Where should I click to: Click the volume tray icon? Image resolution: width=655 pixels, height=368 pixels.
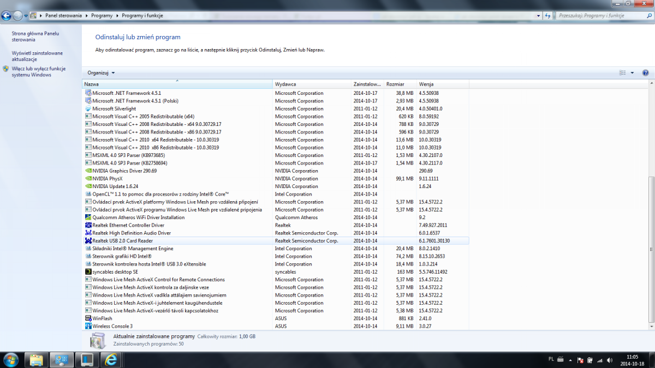click(x=610, y=360)
